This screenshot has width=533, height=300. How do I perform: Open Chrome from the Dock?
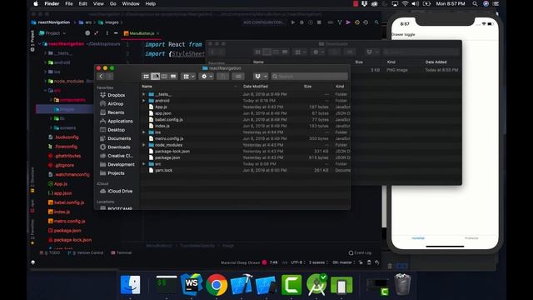coord(217,285)
